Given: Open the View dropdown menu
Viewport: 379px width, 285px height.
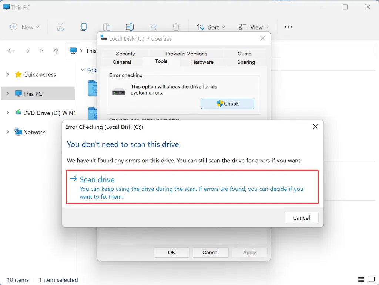Looking at the screenshot, I should point(253,27).
